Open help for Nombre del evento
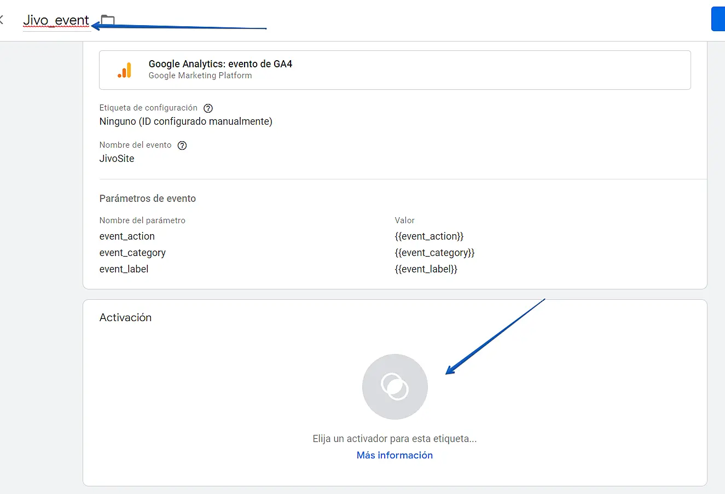This screenshot has width=725, height=494. tap(182, 146)
